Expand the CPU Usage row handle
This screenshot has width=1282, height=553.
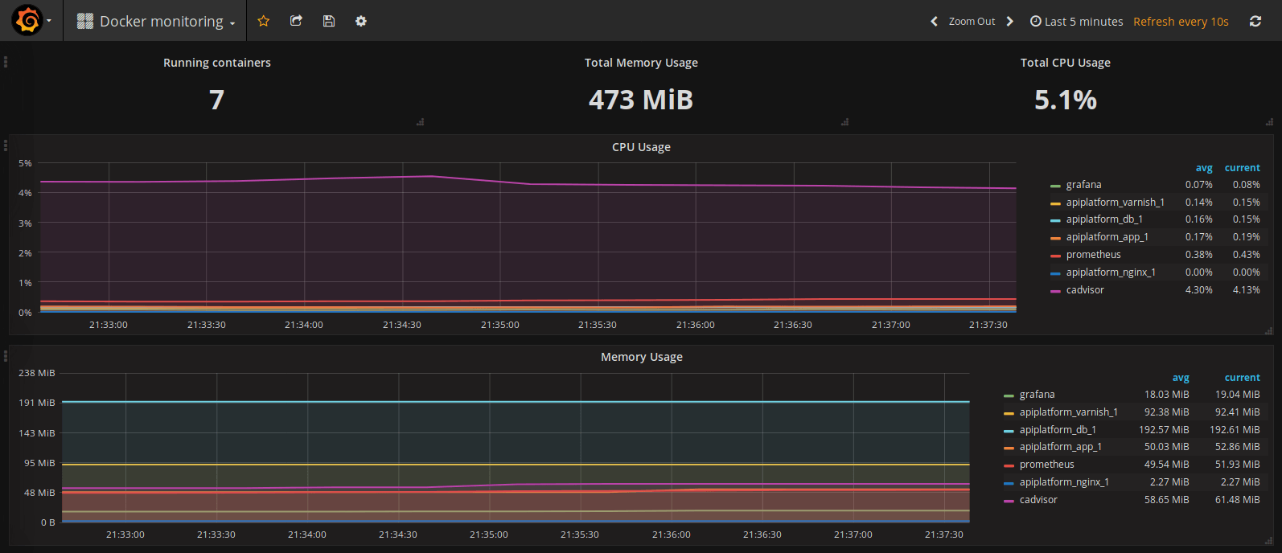click(6, 145)
